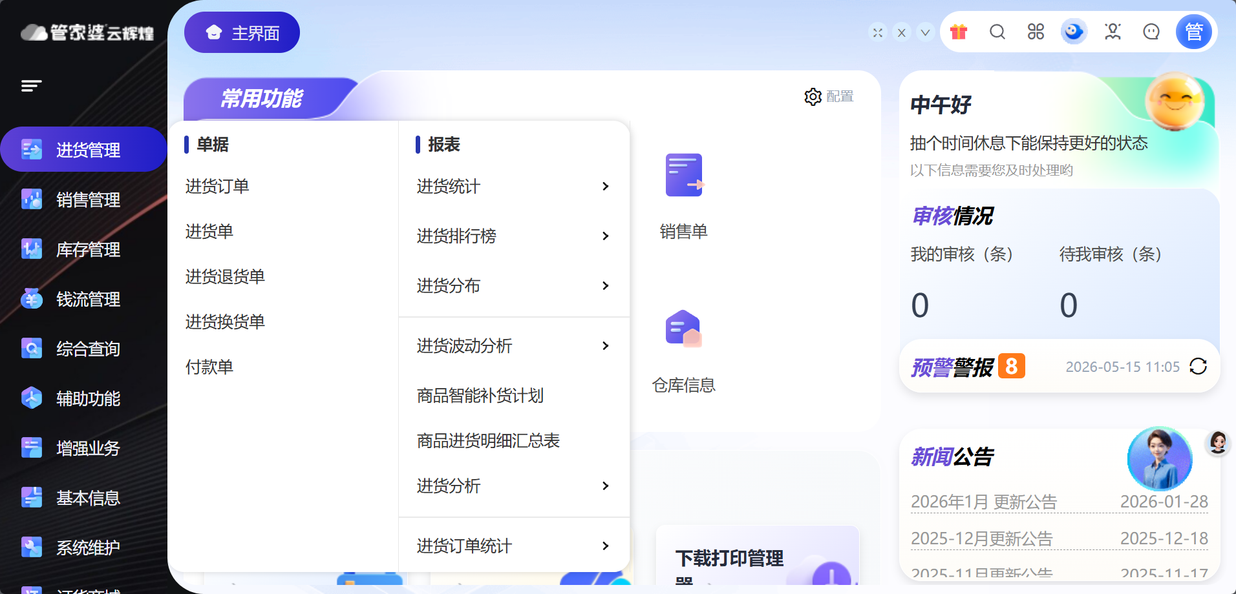1236x594 pixels.
Task: Expand the 进货订单统计 submenu
Action: [x=514, y=546]
